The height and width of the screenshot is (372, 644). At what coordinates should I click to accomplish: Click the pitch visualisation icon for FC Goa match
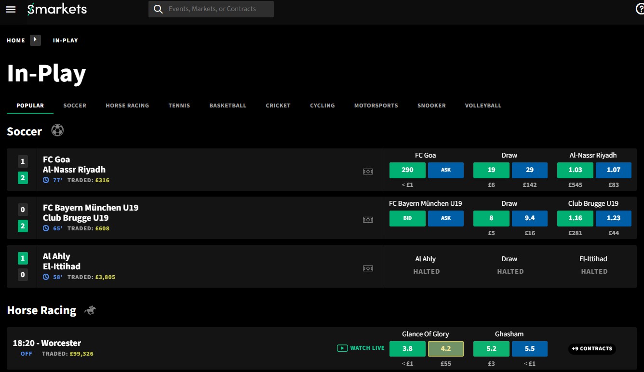[x=368, y=171]
